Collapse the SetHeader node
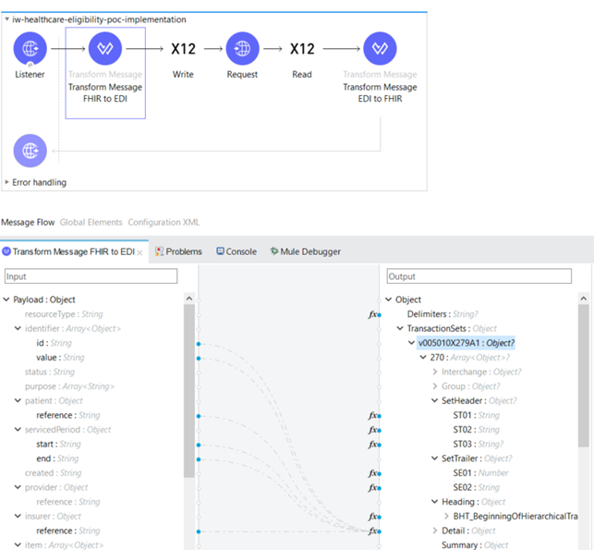This screenshot has height=550, width=594. pos(434,400)
